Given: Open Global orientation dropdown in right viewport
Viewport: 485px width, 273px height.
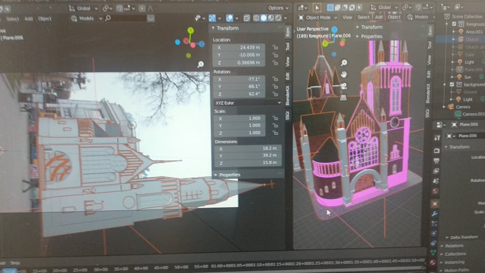Looking at the screenshot, I should pos(384,7).
